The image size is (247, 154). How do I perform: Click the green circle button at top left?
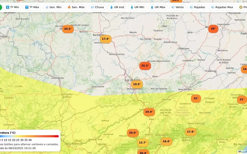tap(1, 7)
